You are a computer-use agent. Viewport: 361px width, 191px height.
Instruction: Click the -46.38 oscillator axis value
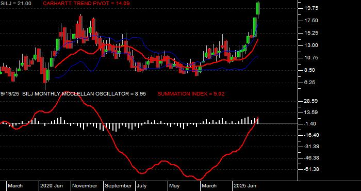(311, 158)
